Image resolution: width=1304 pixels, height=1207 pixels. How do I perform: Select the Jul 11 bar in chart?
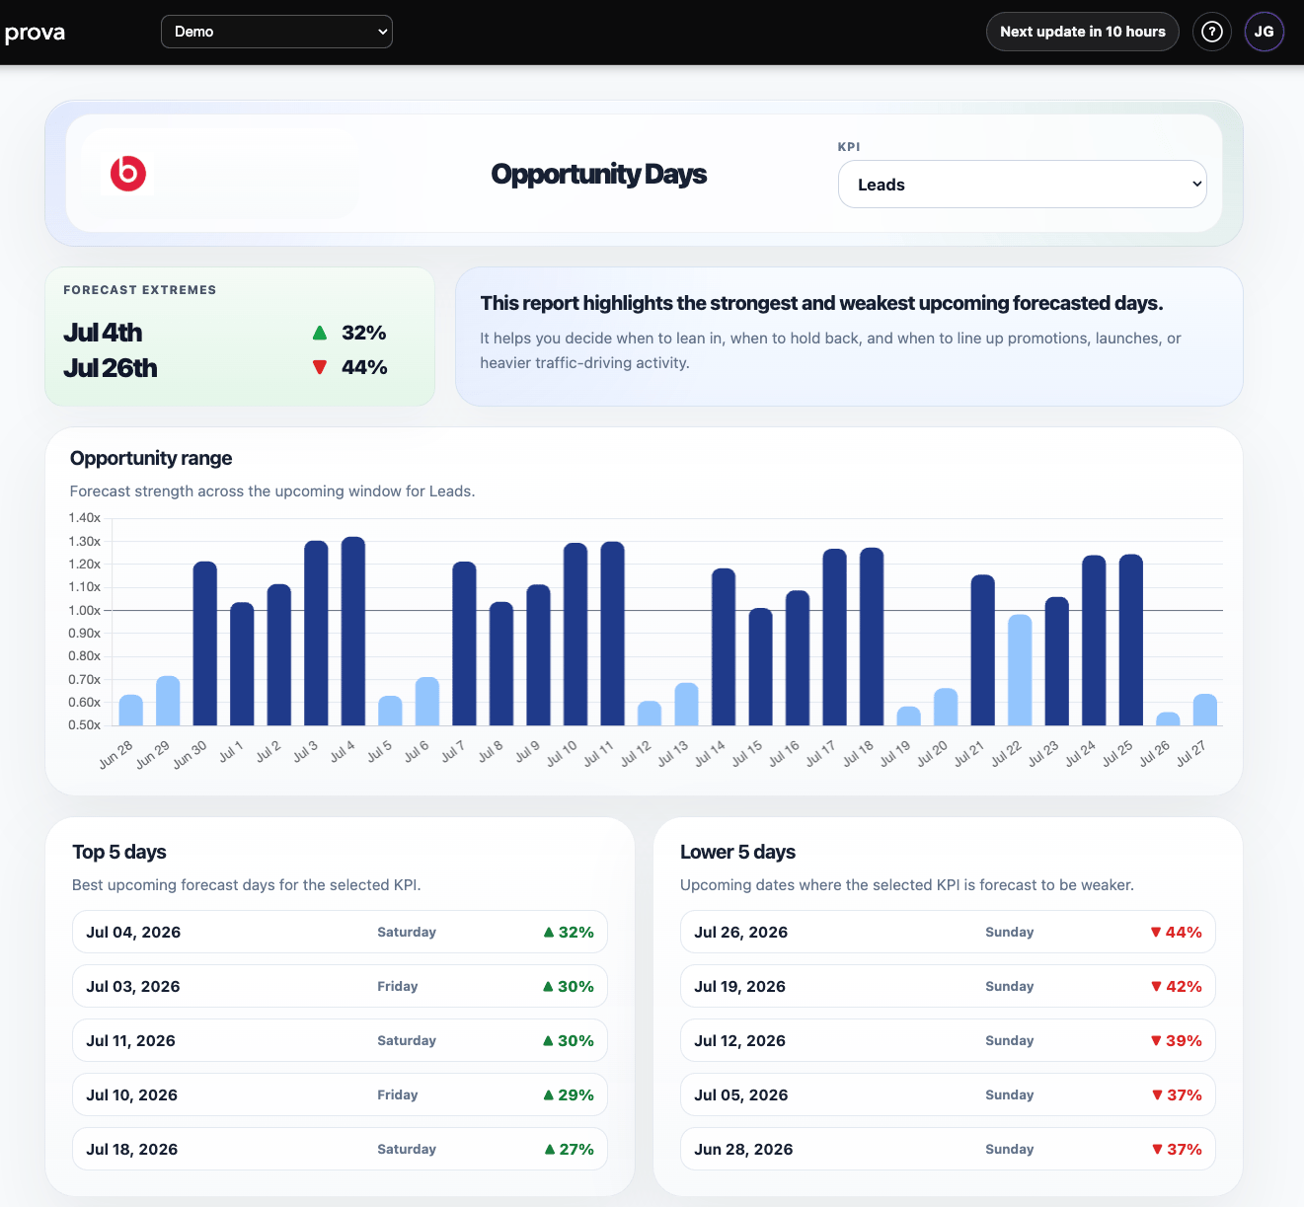(x=613, y=634)
